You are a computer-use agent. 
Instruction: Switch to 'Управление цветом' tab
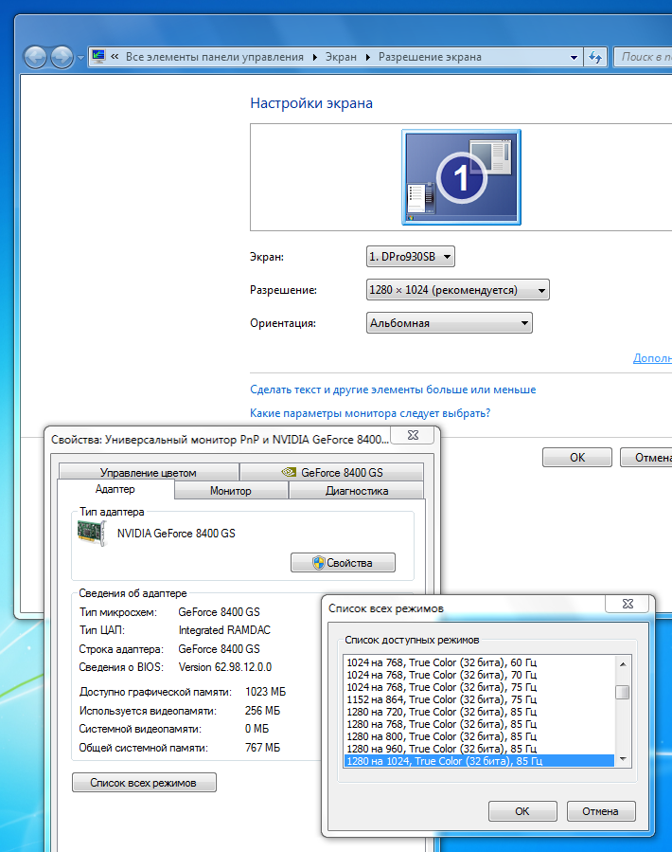[x=149, y=472]
